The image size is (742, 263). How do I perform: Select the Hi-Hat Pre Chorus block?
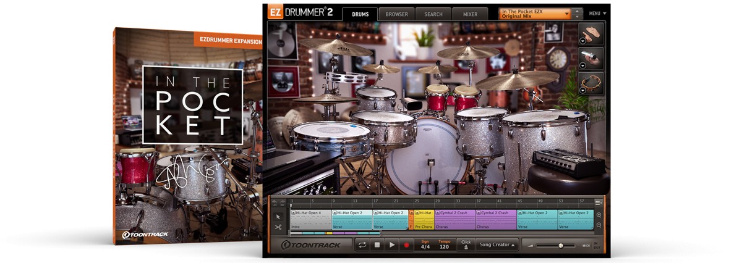point(424,219)
